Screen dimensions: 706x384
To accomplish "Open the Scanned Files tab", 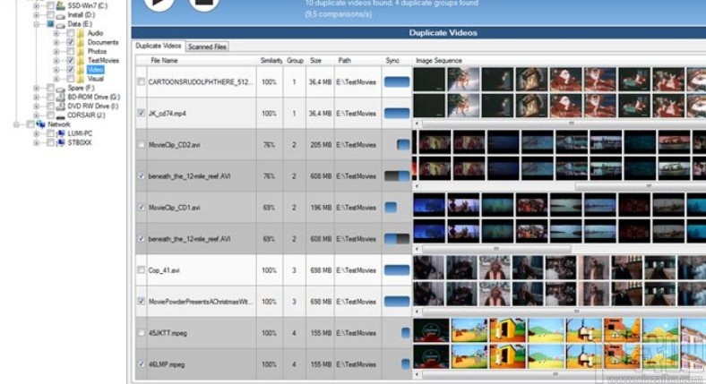I will coord(207,47).
